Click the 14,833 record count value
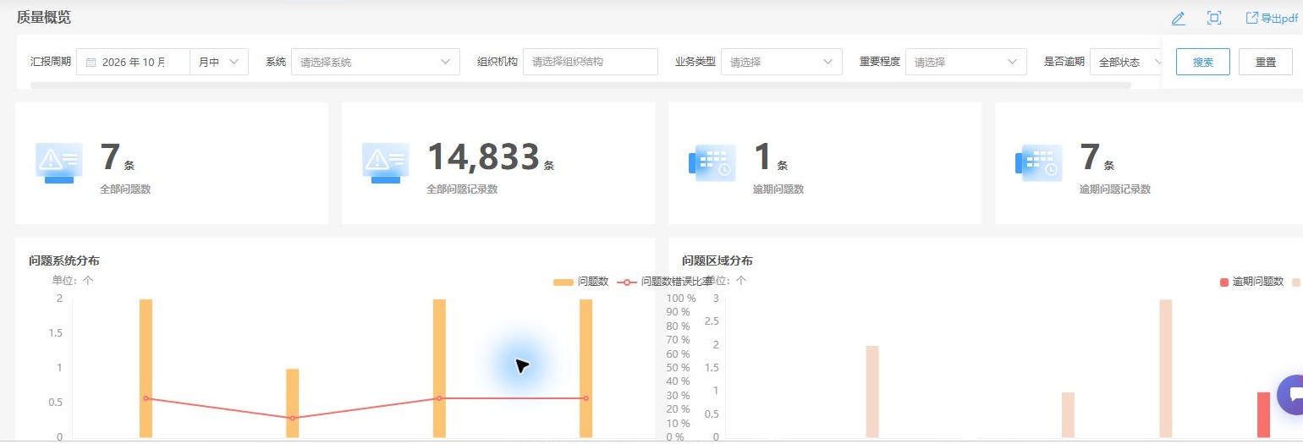 coord(483,157)
